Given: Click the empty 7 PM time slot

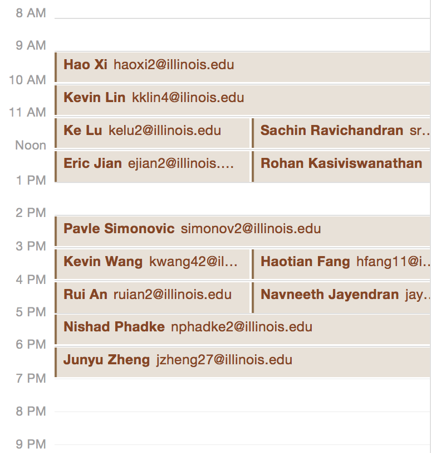Looking at the screenshot, I should [242, 395].
